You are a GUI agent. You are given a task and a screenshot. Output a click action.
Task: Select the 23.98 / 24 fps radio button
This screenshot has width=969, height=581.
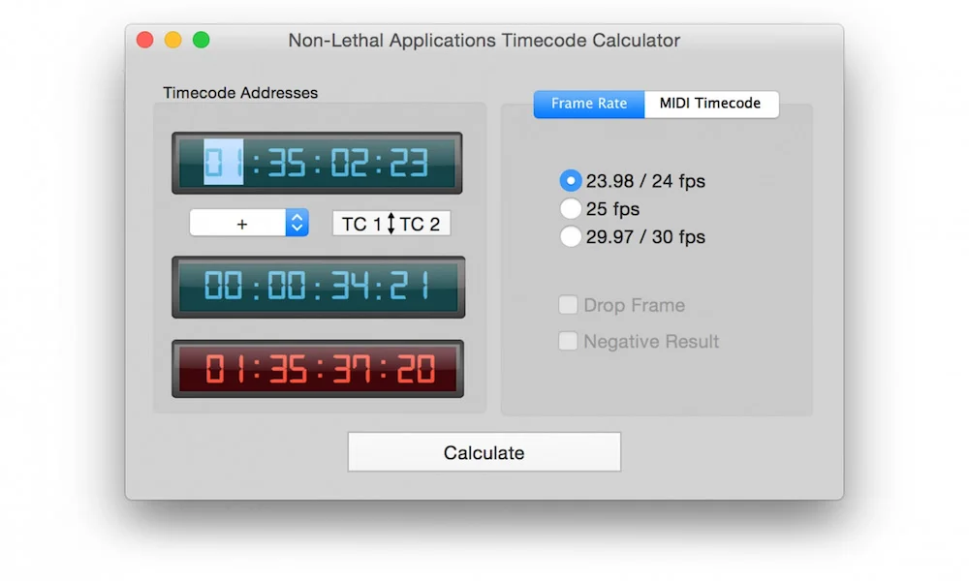click(x=571, y=181)
